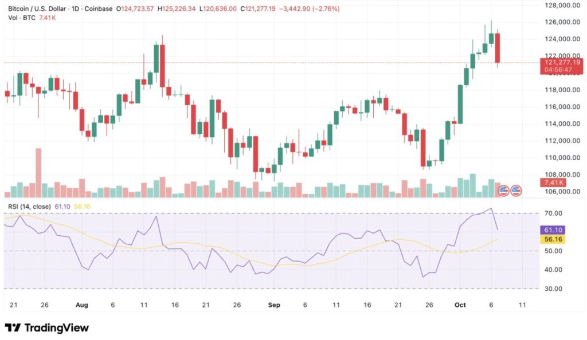This screenshot has height=340, width=587.
Task: Click the left US flag economic event icon
Action: (x=503, y=191)
